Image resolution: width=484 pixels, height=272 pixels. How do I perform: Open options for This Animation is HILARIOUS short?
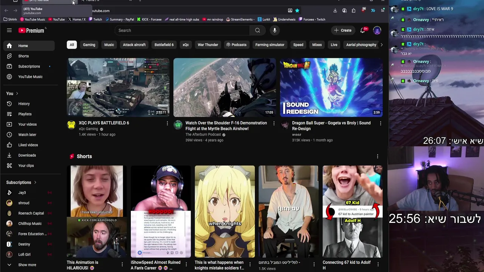[x=122, y=264]
